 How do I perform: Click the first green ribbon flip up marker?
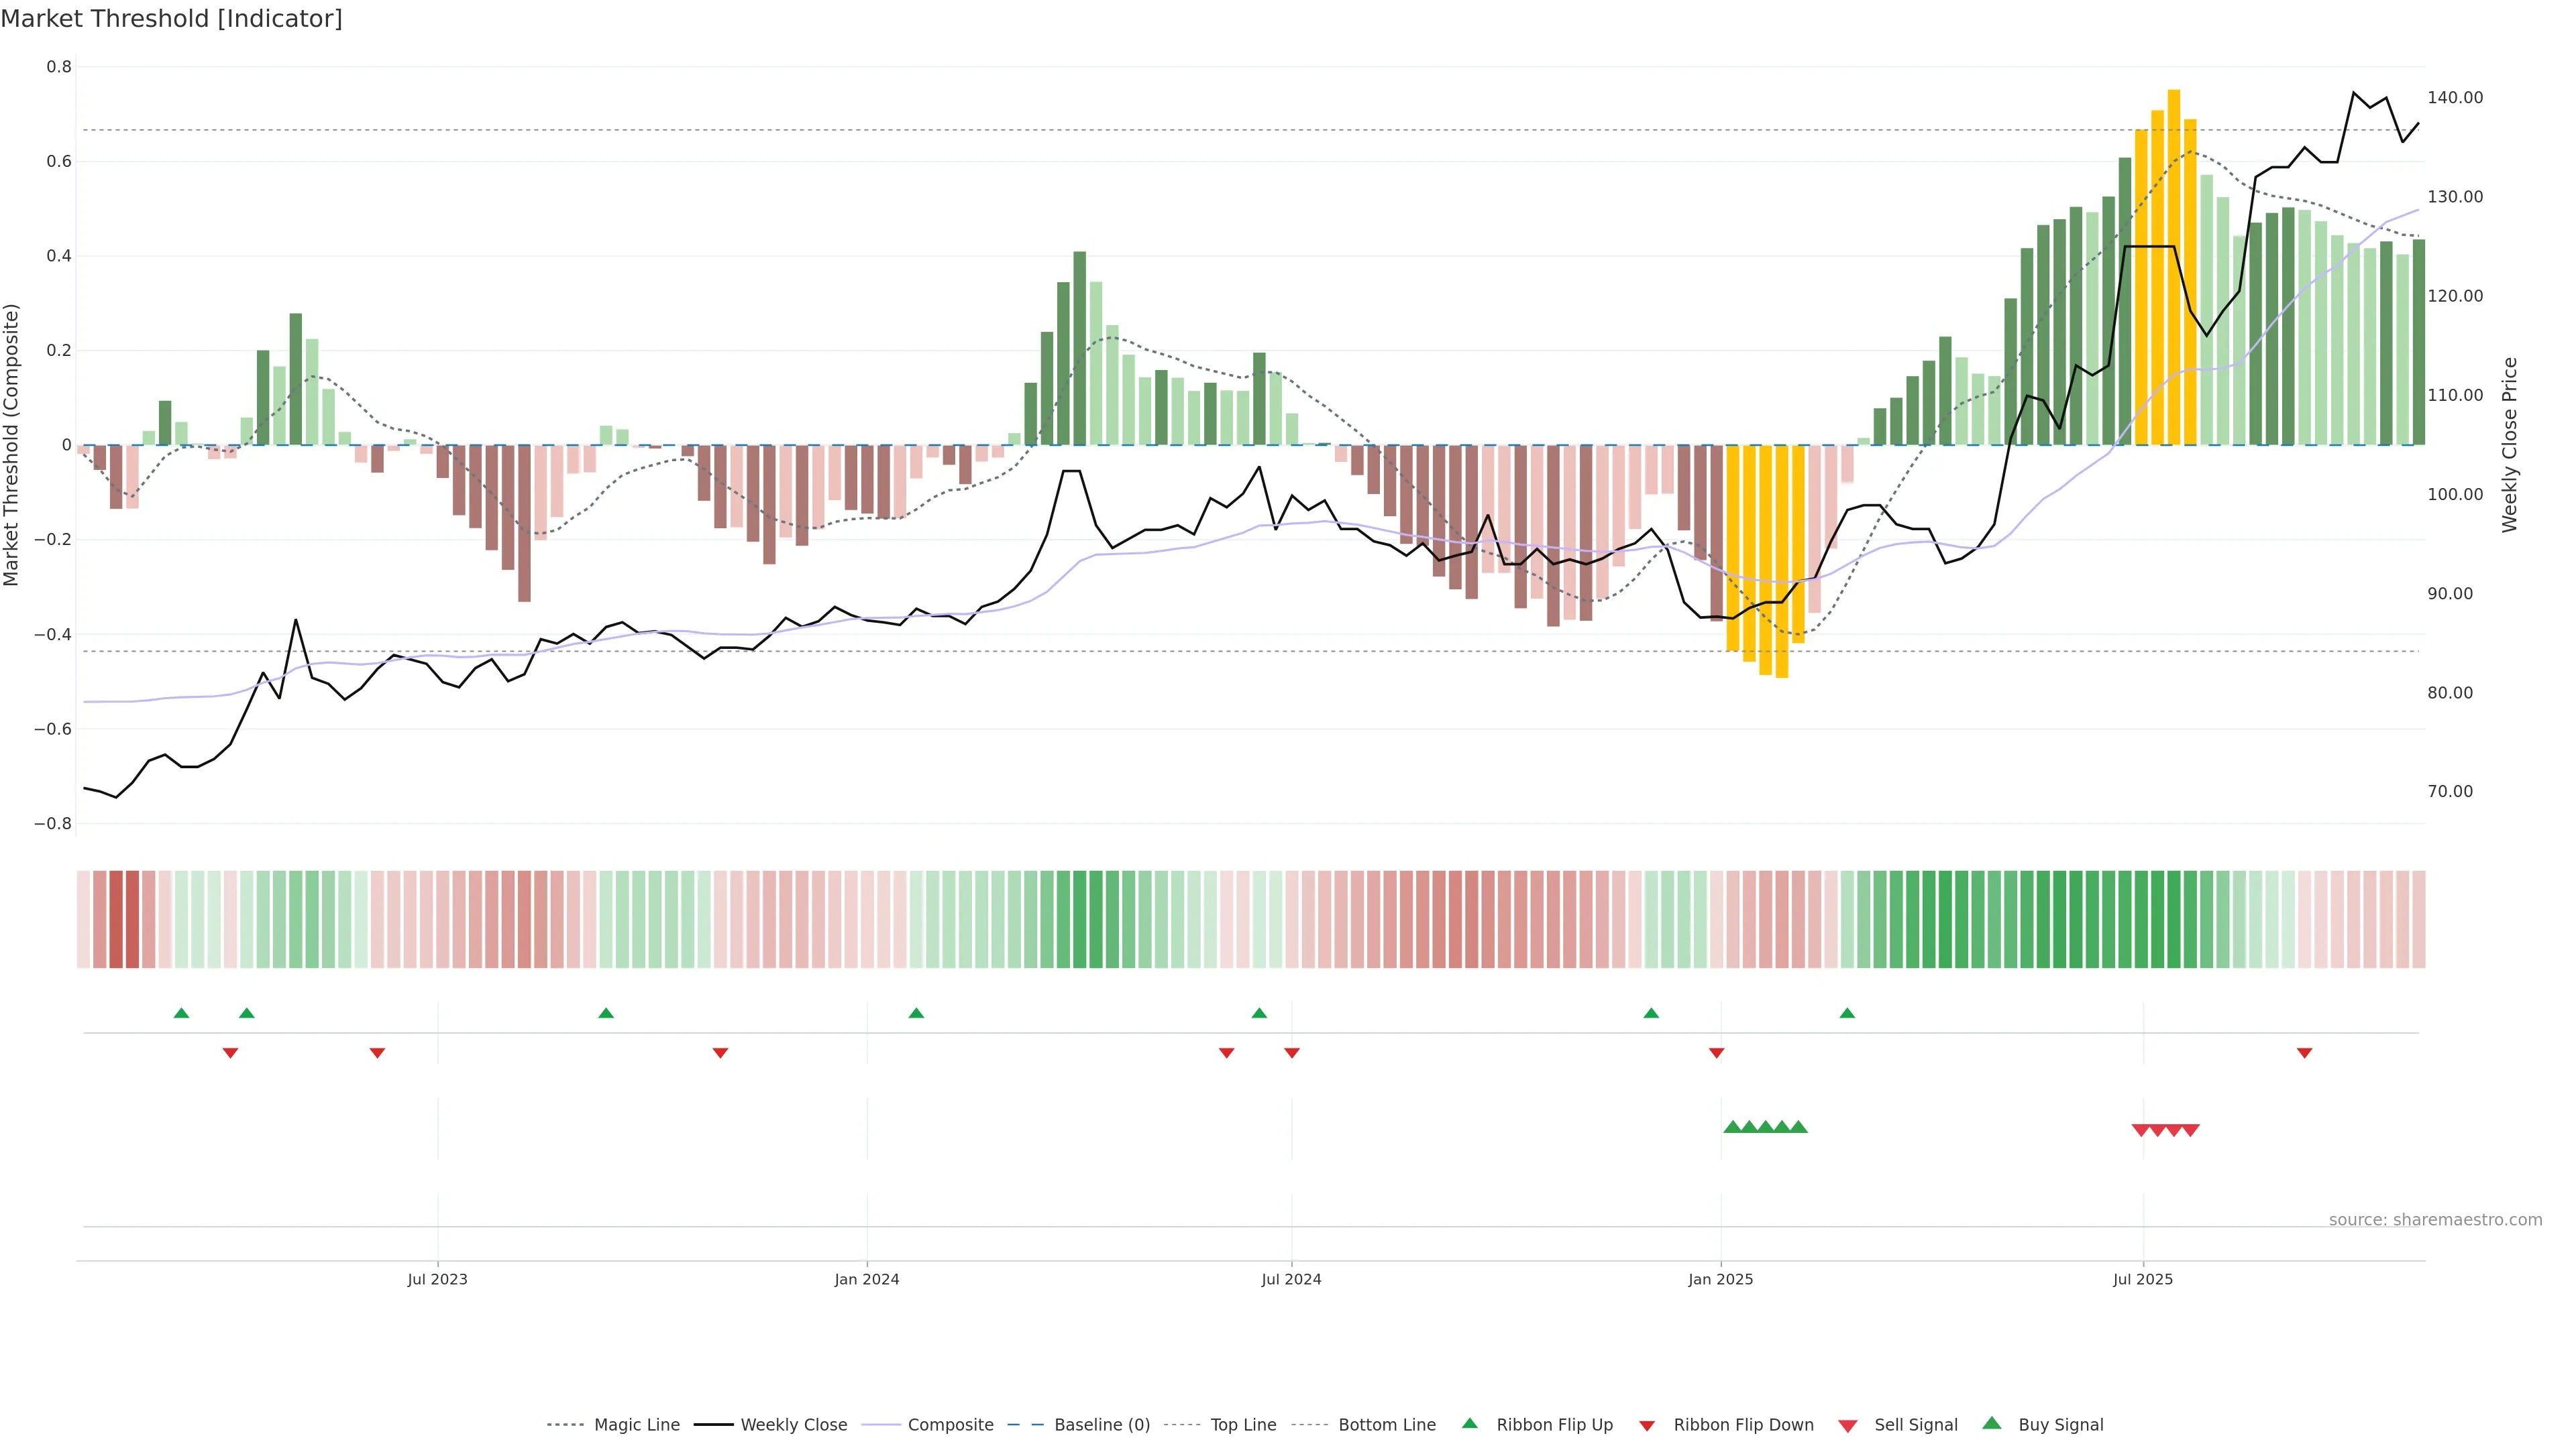[181, 1014]
